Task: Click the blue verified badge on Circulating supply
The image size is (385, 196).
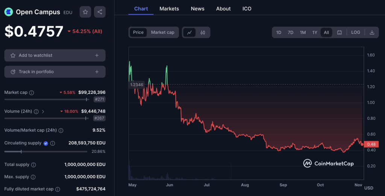Action: click(45, 143)
